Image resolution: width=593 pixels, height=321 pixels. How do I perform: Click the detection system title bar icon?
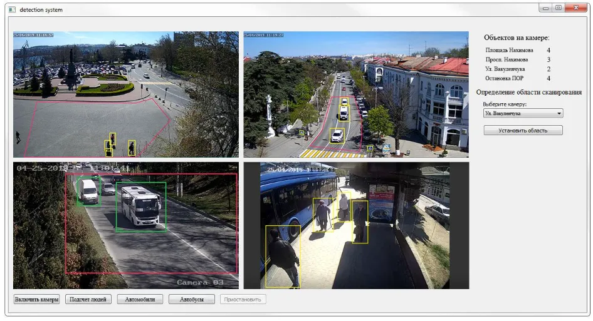(x=11, y=9)
